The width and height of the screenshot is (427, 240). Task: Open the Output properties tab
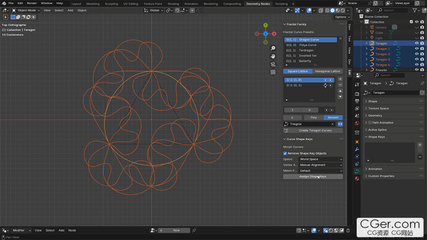[x=357, y=101]
